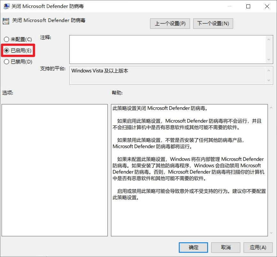Cancel the dialog with the 取消 button
277x257 pixels.
pos(226,247)
